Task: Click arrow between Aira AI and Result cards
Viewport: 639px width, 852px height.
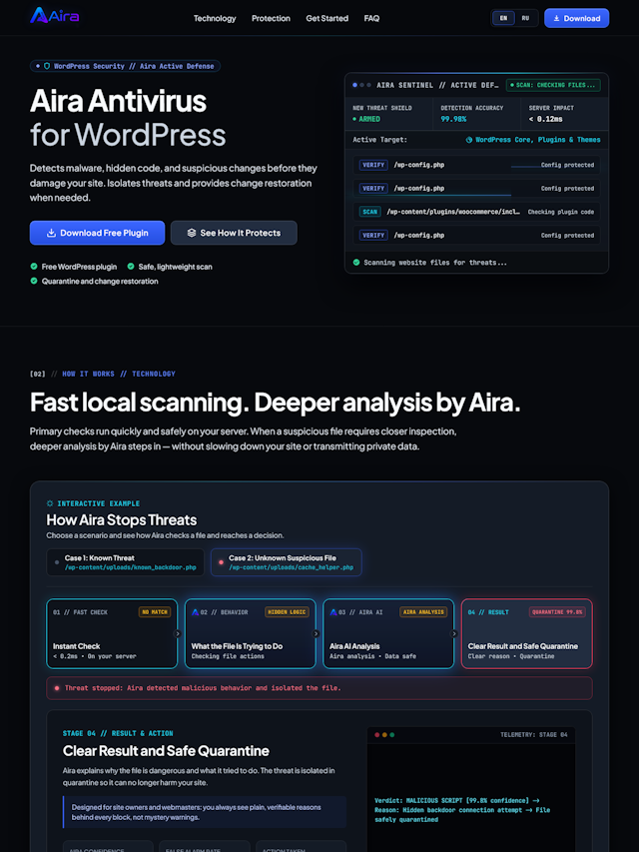Action: click(454, 633)
